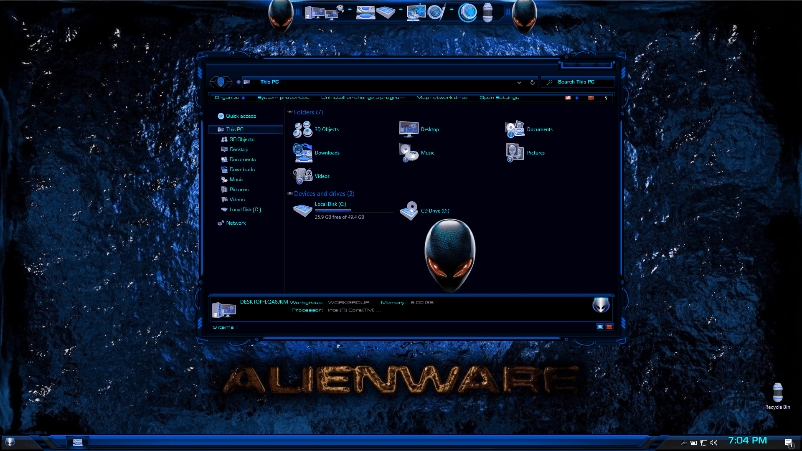Launch the spiral disc with pen dock icon
The image size is (802, 451).
(437, 13)
